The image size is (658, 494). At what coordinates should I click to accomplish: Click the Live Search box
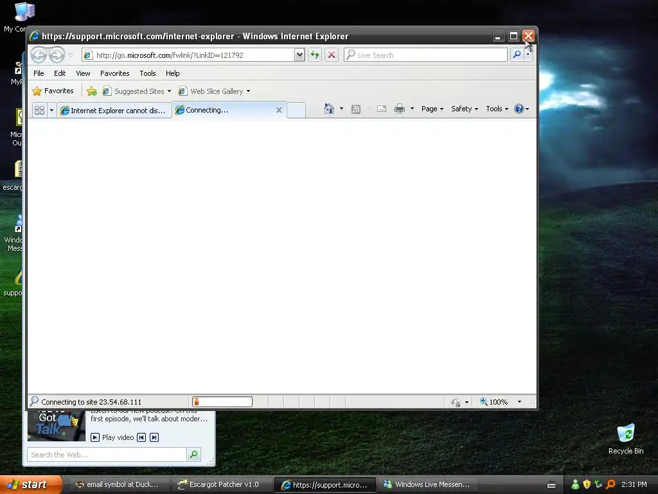(x=425, y=55)
